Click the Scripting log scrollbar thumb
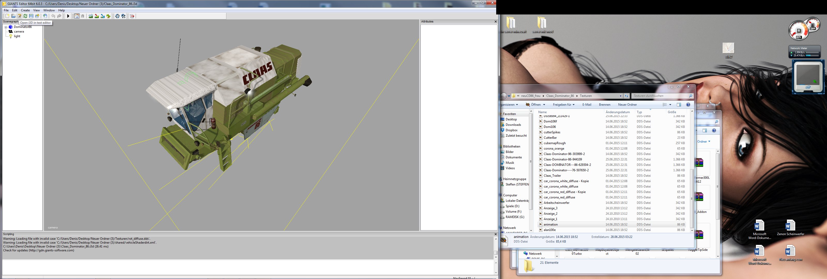Image resolution: width=827 pixels, height=279 pixels. tap(496, 253)
